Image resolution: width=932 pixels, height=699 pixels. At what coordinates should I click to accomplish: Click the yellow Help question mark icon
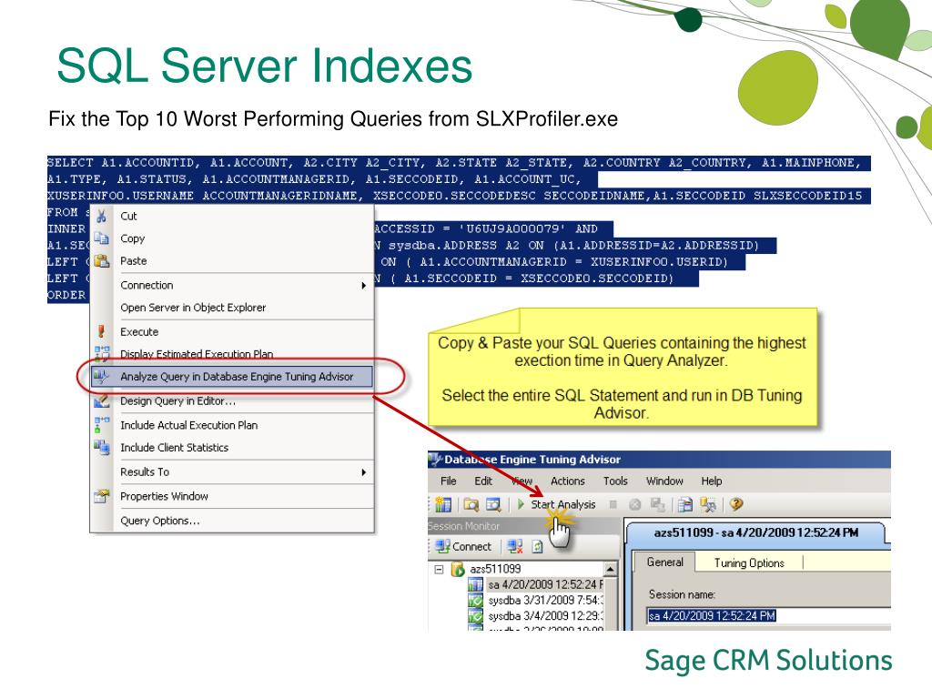(x=735, y=504)
